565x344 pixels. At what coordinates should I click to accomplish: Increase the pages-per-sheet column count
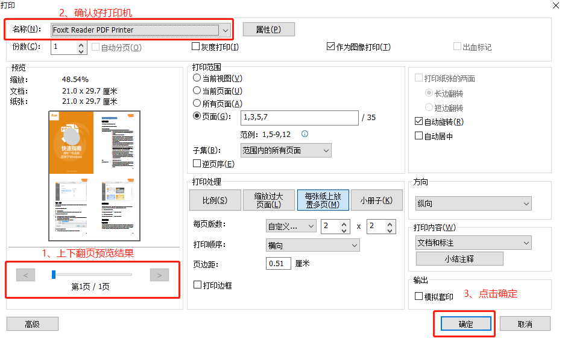[344, 223]
